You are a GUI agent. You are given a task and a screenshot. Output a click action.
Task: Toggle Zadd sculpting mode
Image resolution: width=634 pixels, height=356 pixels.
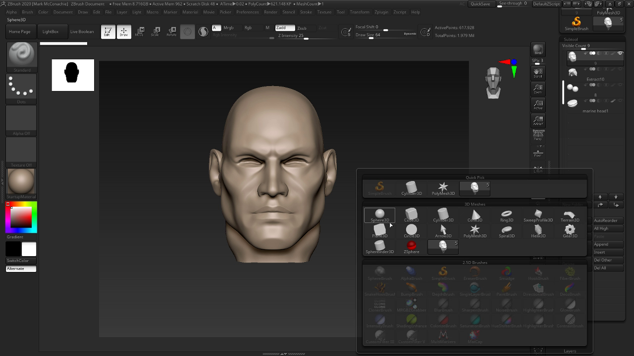click(285, 28)
